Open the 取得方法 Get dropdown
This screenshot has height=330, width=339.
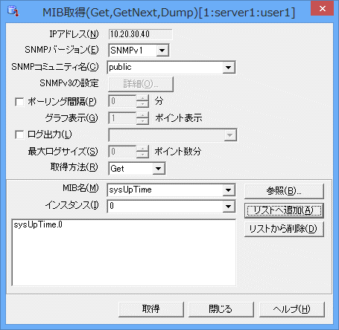pyautogui.click(x=158, y=169)
